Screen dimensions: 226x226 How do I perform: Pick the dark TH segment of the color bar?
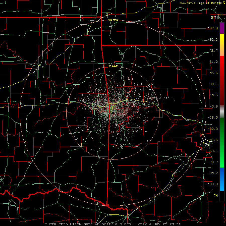pyautogui.click(x=222, y=196)
